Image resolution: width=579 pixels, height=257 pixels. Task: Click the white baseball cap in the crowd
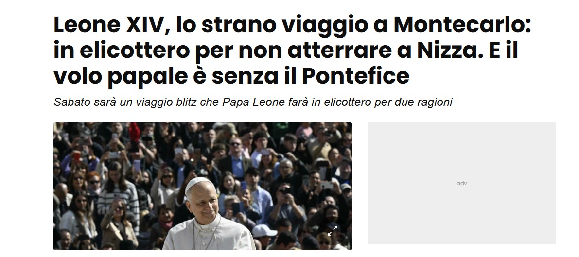click(264, 231)
